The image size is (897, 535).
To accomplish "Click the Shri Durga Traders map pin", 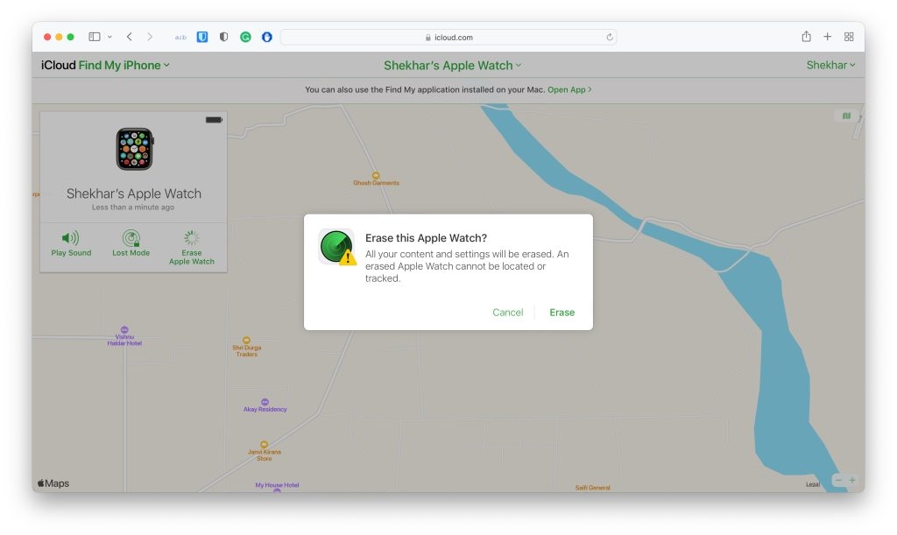I will pos(246,340).
